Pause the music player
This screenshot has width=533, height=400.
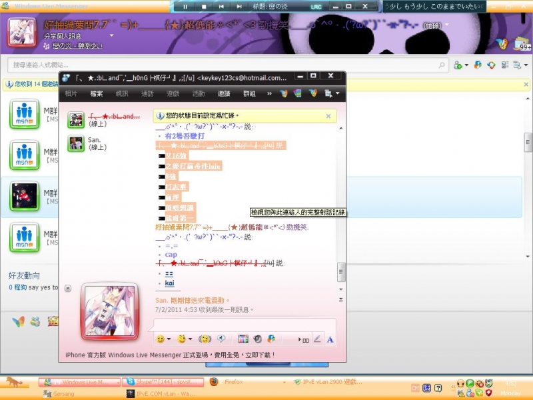185,6
